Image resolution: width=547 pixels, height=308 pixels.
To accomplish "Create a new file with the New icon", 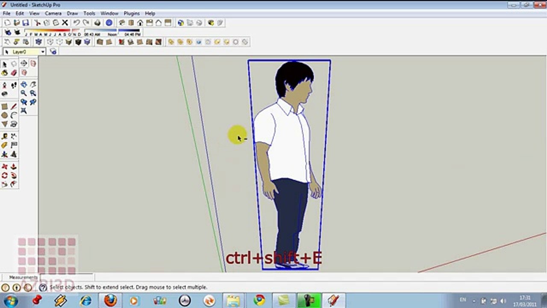I will 7,23.
